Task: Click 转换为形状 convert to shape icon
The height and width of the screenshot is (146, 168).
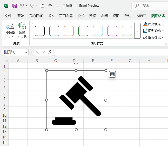Action: 22,30
